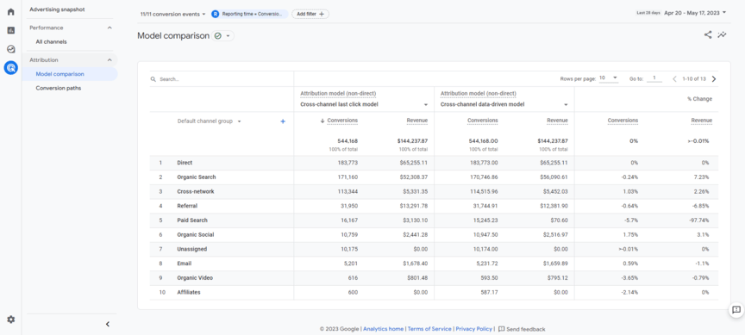Image resolution: width=745 pixels, height=335 pixels.
Task: Open Rows per page dropdown
Action: [609, 78]
